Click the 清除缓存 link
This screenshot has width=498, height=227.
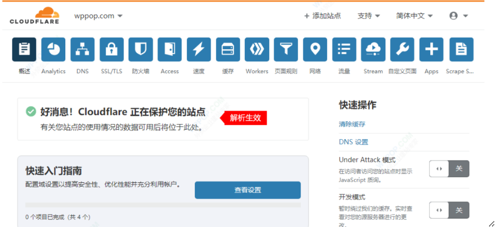pos(352,124)
